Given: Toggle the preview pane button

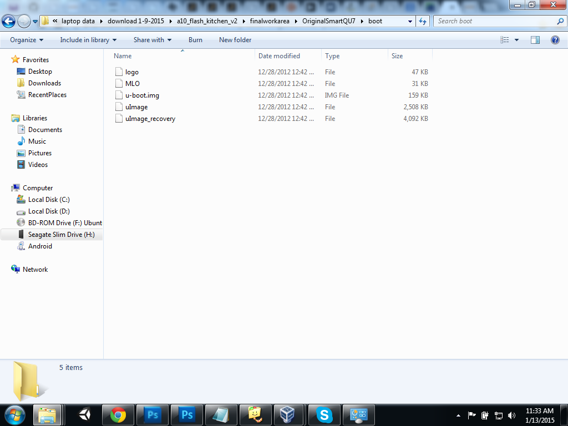Looking at the screenshot, I should point(535,40).
